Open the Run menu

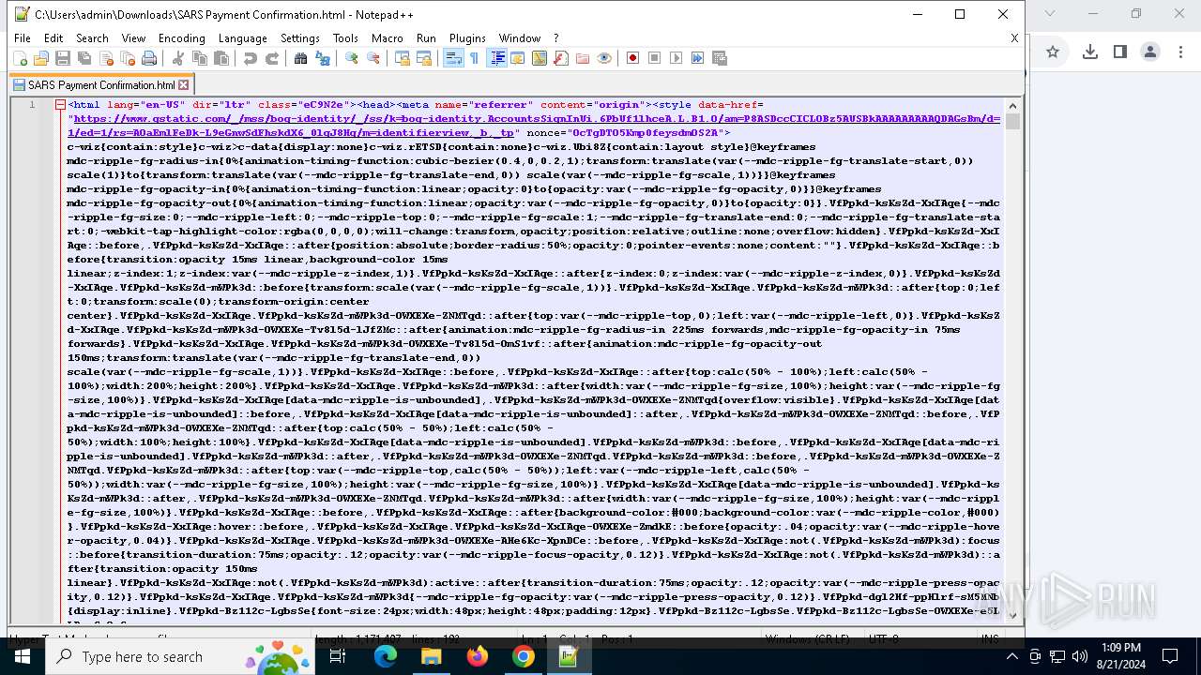[x=426, y=38]
